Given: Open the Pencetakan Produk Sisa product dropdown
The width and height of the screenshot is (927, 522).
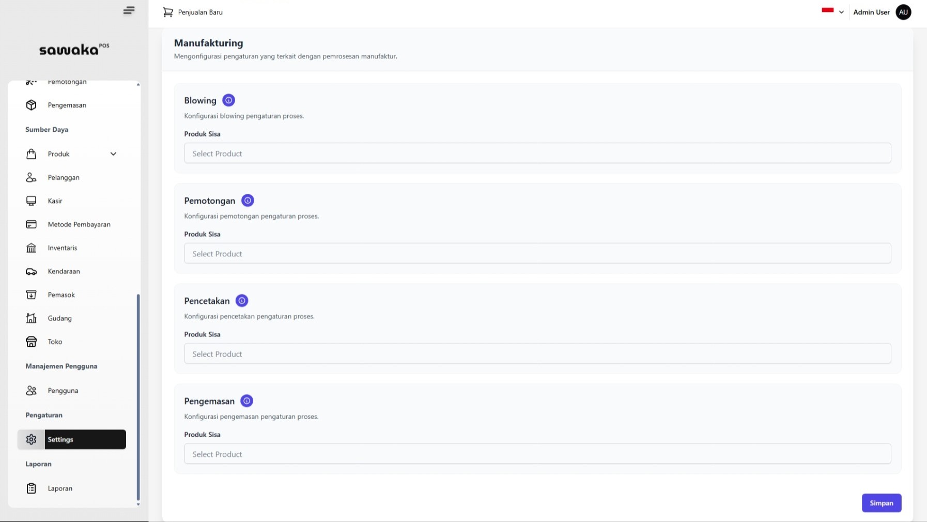Looking at the screenshot, I should coord(537,354).
